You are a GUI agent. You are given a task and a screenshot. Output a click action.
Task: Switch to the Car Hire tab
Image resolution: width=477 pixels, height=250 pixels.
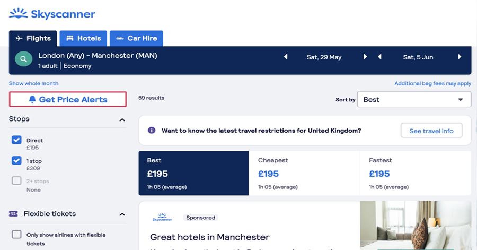coord(136,38)
